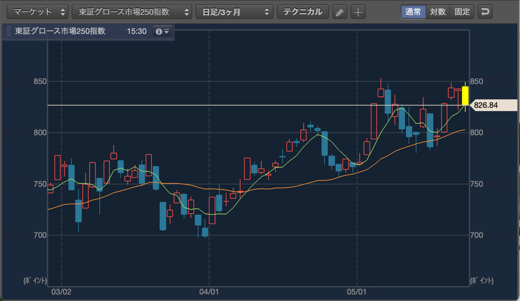Switch to 対数 logarithmic scale
520x301 pixels.
point(438,12)
